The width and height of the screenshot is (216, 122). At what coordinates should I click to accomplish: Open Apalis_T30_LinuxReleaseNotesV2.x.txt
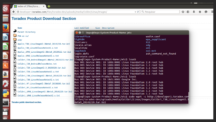tap(38, 48)
